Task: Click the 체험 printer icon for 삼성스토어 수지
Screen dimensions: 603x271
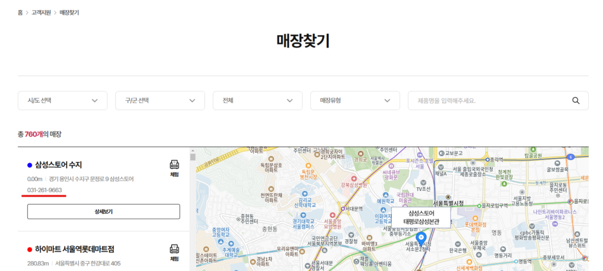Action: (174, 165)
